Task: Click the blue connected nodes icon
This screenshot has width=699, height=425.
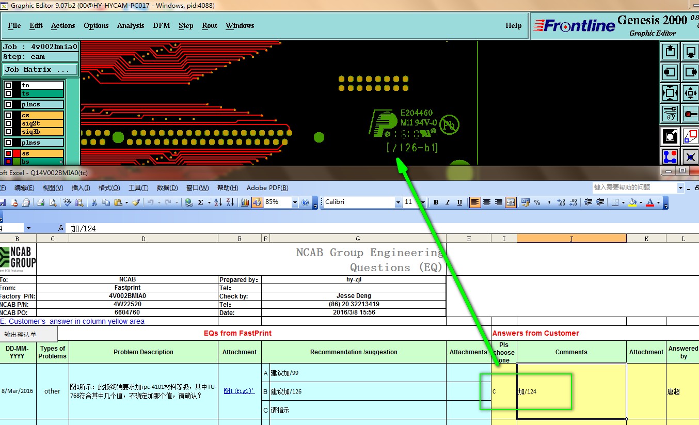Action: tap(670, 156)
